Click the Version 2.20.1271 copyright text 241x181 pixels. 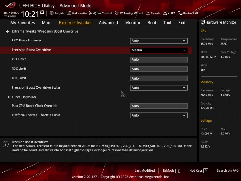(x=120, y=177)
